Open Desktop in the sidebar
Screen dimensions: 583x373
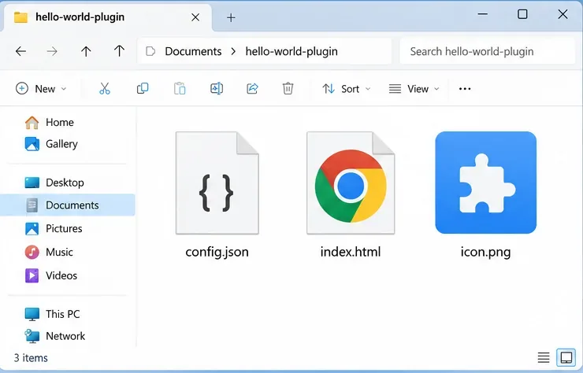(x=54, y=183)
